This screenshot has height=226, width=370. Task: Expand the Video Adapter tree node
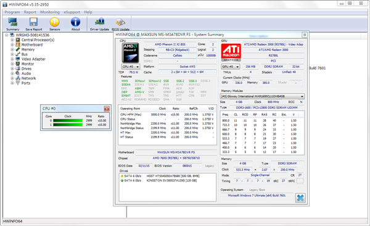coord(12,59)
